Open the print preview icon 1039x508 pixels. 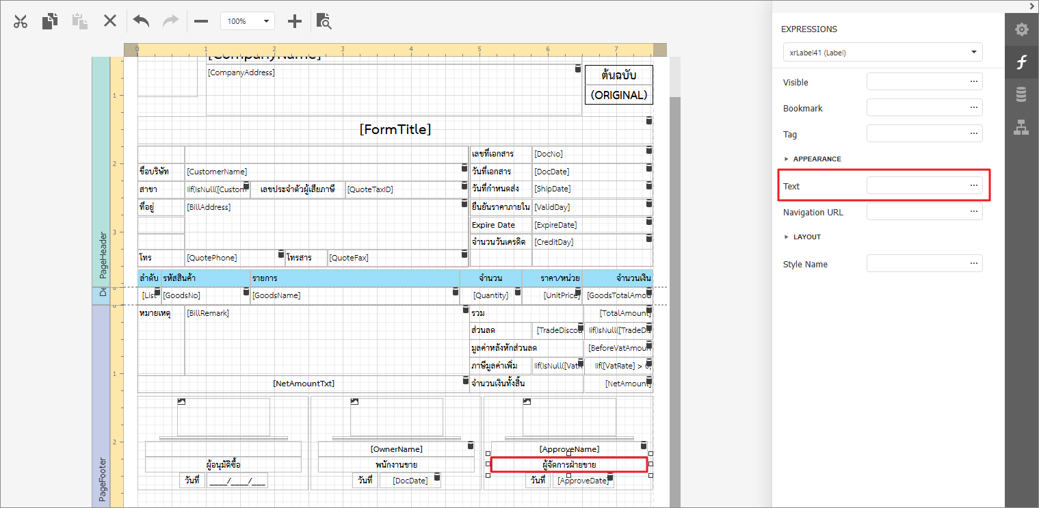pyautogui.click(x=324, y=21)
